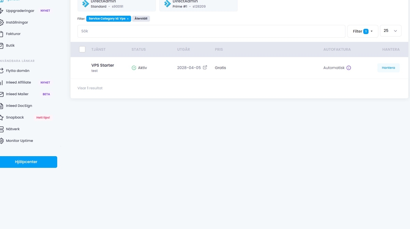410x229 pixels.
Task: Open Fakturor in the sidebar
Action: (13, 34)
